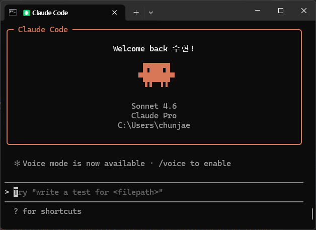
Task: Open the new tab profile dropdown
Action: click(151, 13)
